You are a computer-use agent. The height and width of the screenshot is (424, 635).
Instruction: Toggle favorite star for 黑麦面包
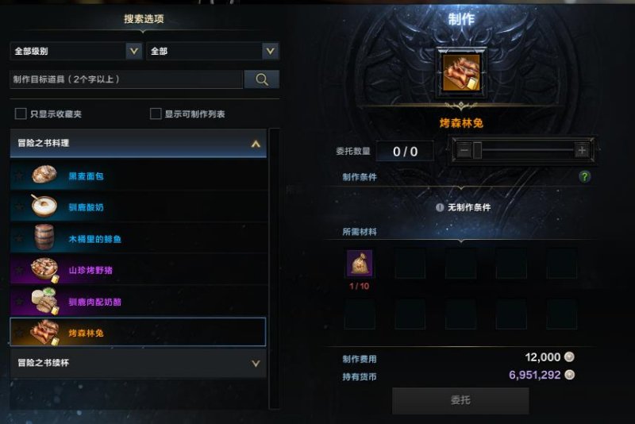(x=19, y=175)
